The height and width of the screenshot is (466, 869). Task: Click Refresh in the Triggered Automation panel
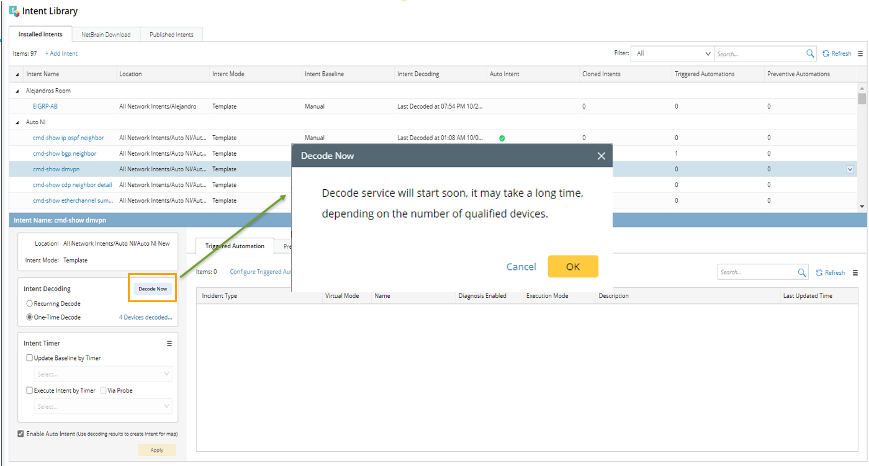click(831, 272)
